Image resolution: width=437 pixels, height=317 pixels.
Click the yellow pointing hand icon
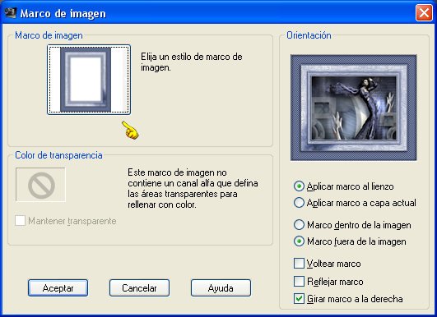[x=130, y=130]
